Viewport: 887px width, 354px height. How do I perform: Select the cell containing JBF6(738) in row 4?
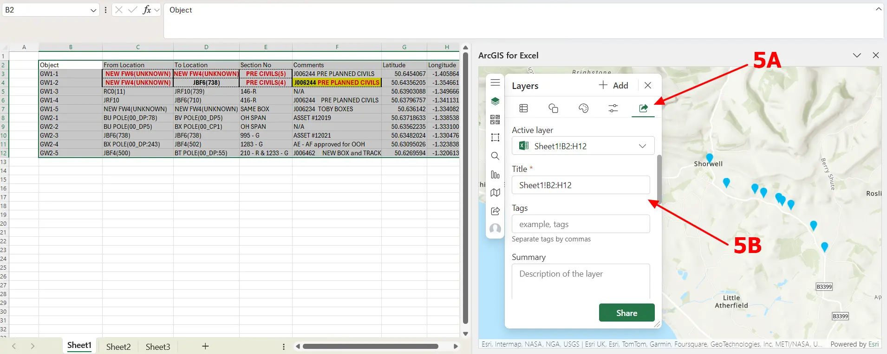point(206,82)
